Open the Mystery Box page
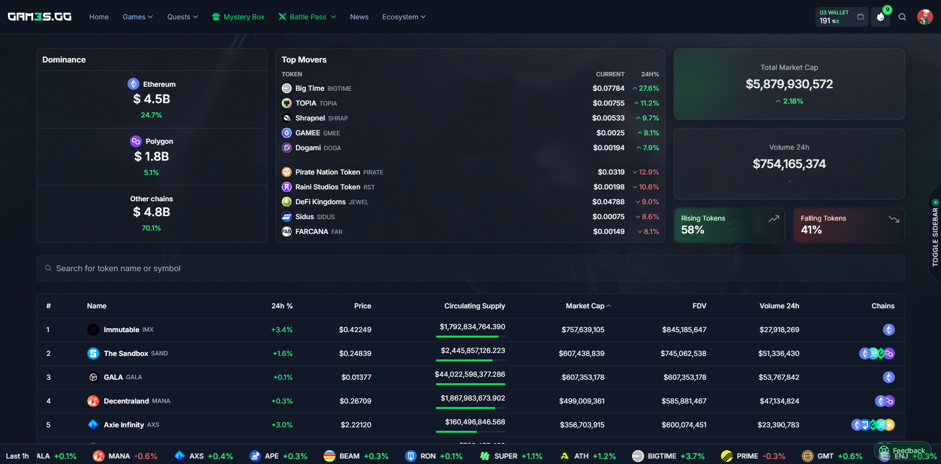This screenshot has height=464, width=941. pyautogui.click(x=239, y=17)
